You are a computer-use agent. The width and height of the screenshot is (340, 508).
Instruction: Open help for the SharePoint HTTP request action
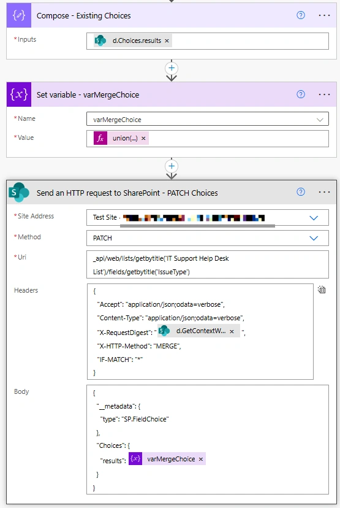pos(301,192)
